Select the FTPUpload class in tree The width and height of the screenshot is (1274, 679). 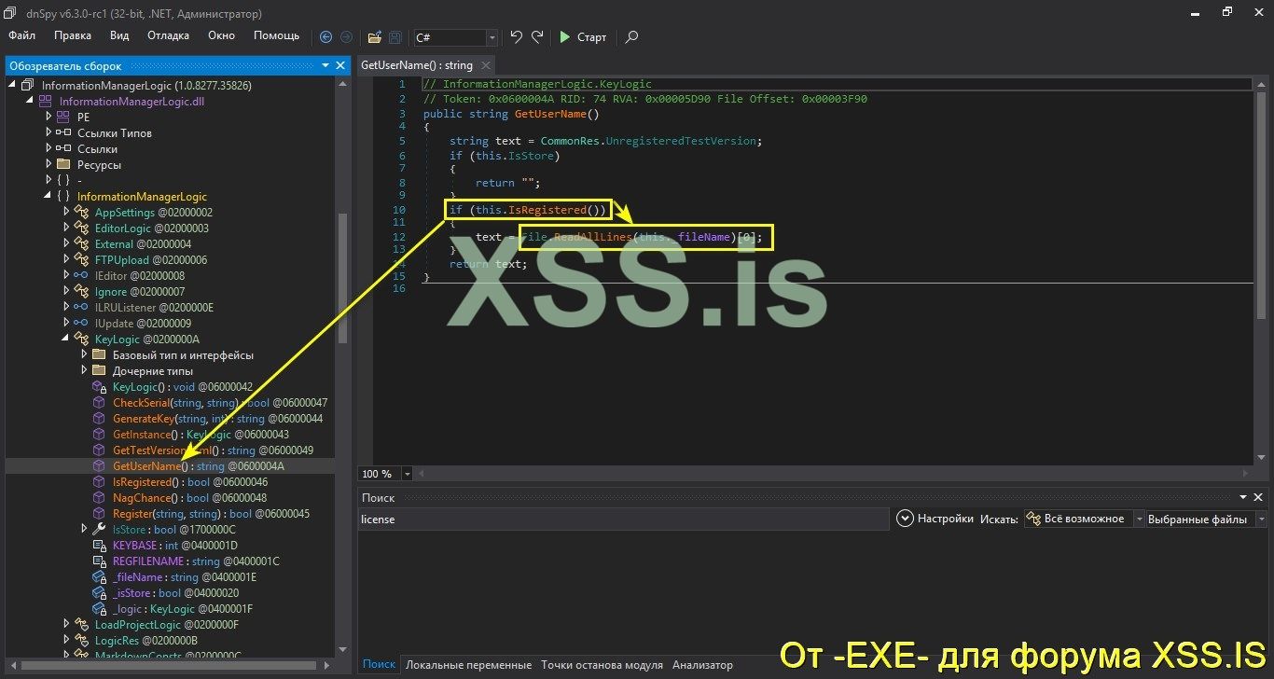click(x=150, y=259)
